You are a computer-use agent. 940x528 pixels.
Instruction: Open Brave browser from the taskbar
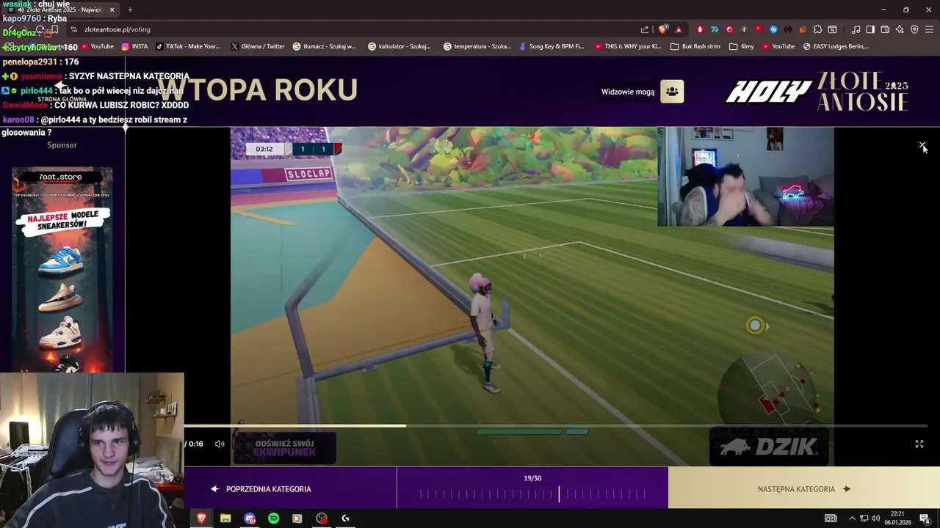coord(201,518)
